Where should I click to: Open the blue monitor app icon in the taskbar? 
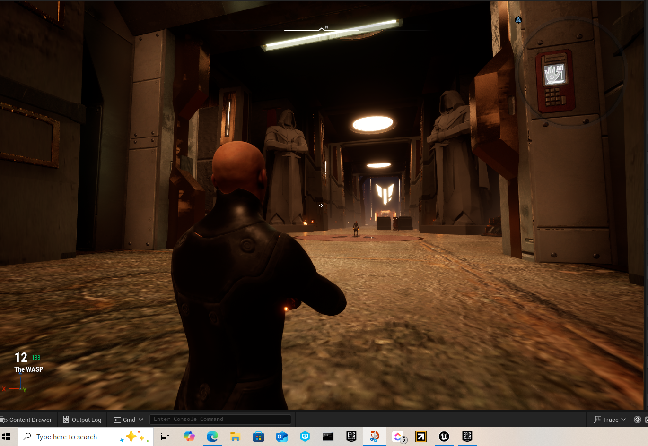[305, 437]
